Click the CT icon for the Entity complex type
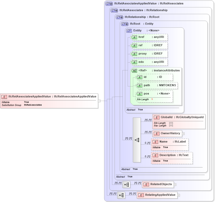Image resolution: width=215 pixels, height=202 pixels. click(129, 30)
